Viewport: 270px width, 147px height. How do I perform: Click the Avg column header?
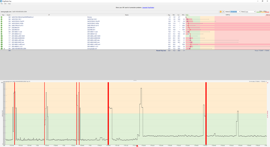click(169, 15)
